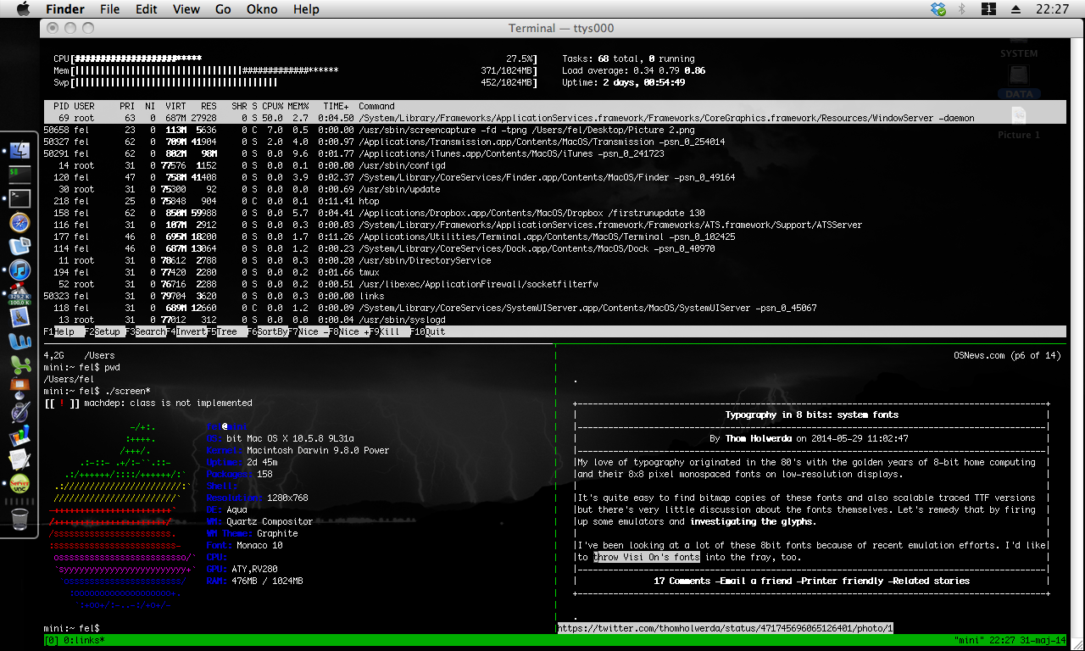Open the Okno menu
The width and height of the screenshot is (1085, 651).
263,9
